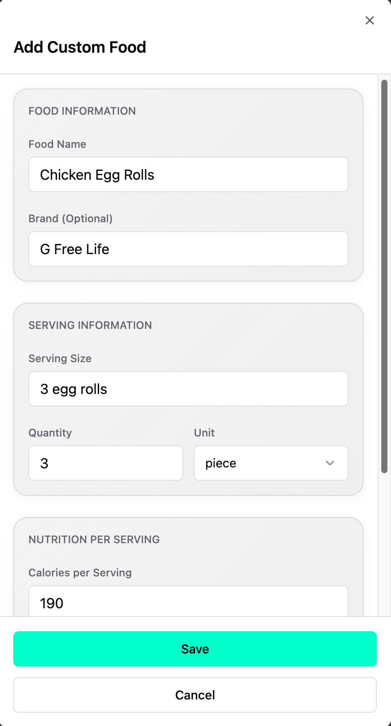Viewport: 391px width, 726px height.
Task: Click the Serving Information section heading
Action: click(x=90, y=325)
